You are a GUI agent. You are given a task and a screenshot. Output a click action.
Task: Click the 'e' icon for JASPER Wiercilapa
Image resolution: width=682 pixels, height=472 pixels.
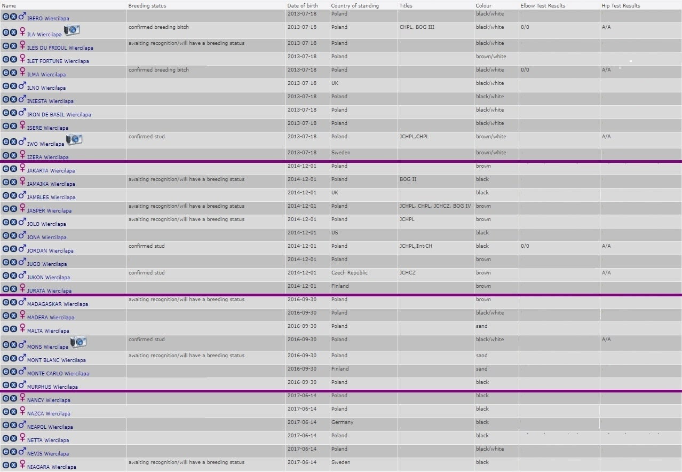click(x=6, y=208)
